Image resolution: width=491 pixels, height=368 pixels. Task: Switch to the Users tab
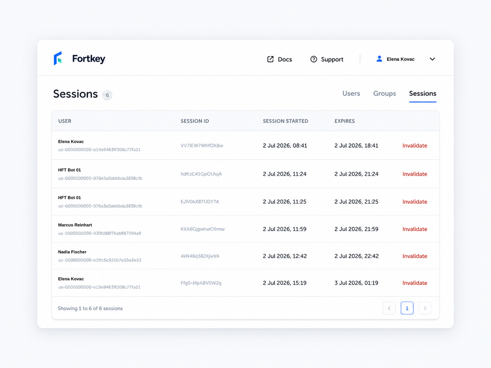351,94
